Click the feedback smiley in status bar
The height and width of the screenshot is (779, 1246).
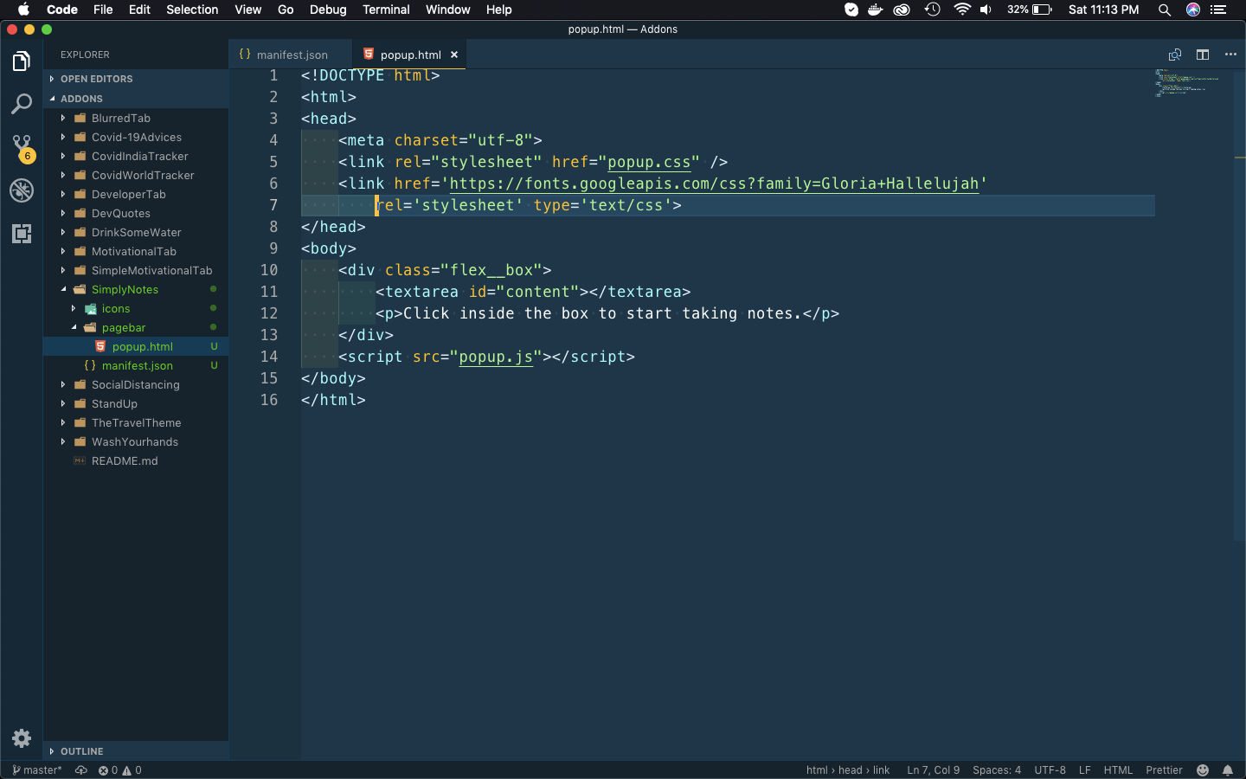(x=1203, y=770)
